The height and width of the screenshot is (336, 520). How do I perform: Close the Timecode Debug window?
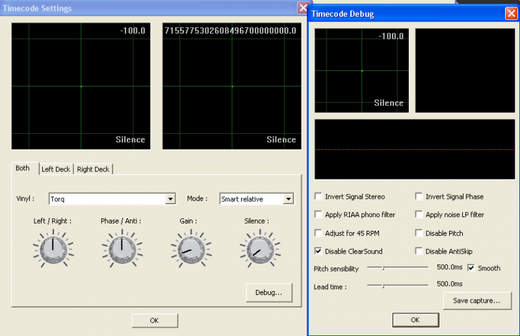tap(511, 13)
